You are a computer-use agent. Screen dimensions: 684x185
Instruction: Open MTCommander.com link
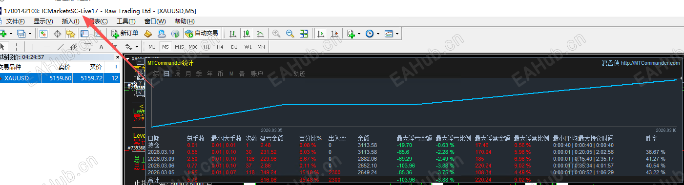(x=650, y=63)
